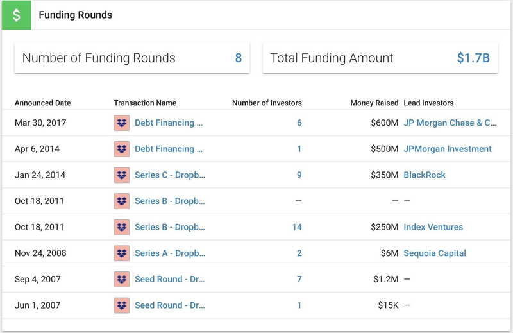This screenshot has width=513, height=333.
Task: Click the Dropbox logo in the $250M Series B row
Action: (x=122, y=227)
